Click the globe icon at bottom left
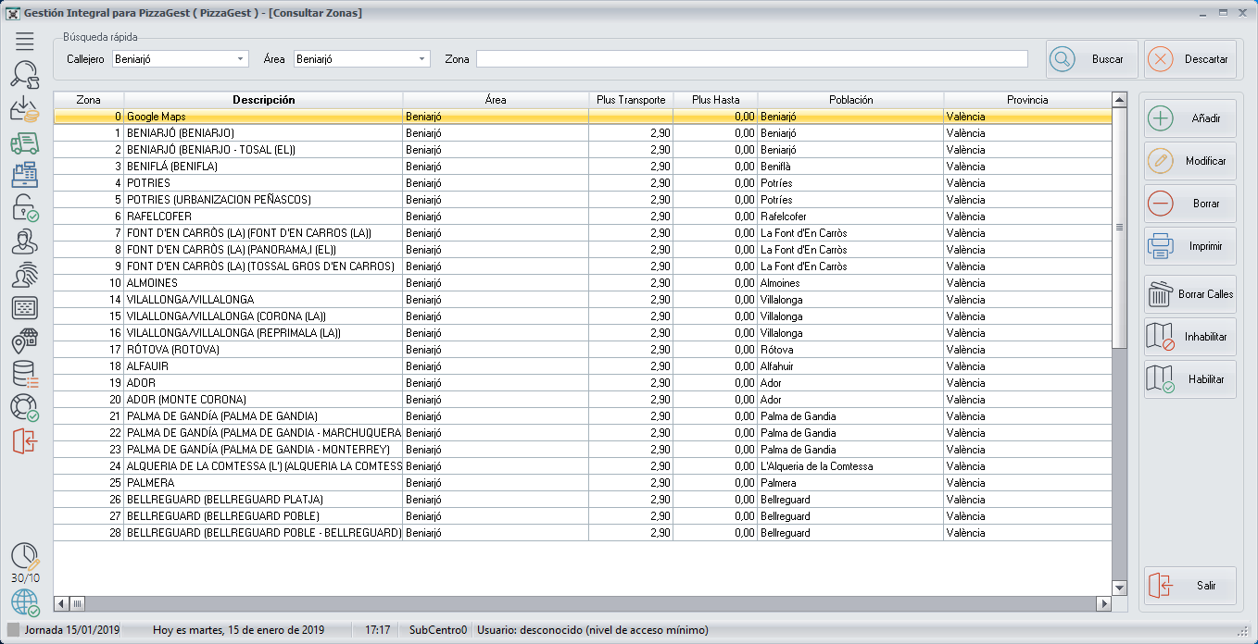The height and width of the screenshot is (644, 1258). click(x=25, y=602)
